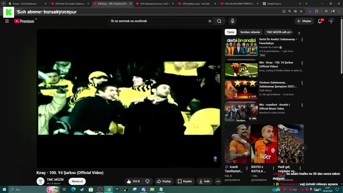343x193 pixels.
Task: Click the magnifier search button
Action: pos(219,21)
